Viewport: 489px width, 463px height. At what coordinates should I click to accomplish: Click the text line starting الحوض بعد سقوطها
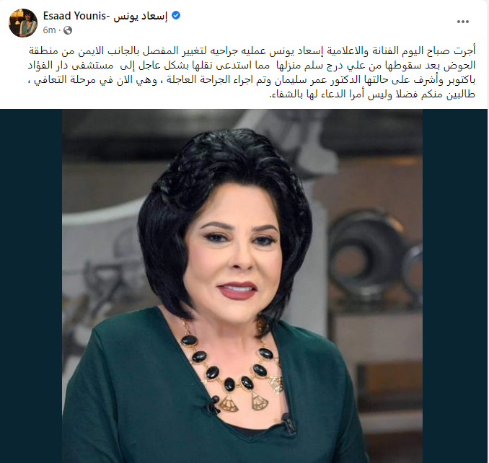252,66
